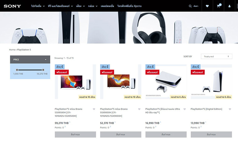Open wishlist heart icon in header
Viewport: 238px width, 141px height.
207,6
